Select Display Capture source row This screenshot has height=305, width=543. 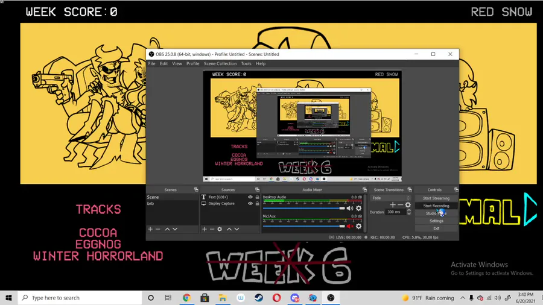pos(230,204)
